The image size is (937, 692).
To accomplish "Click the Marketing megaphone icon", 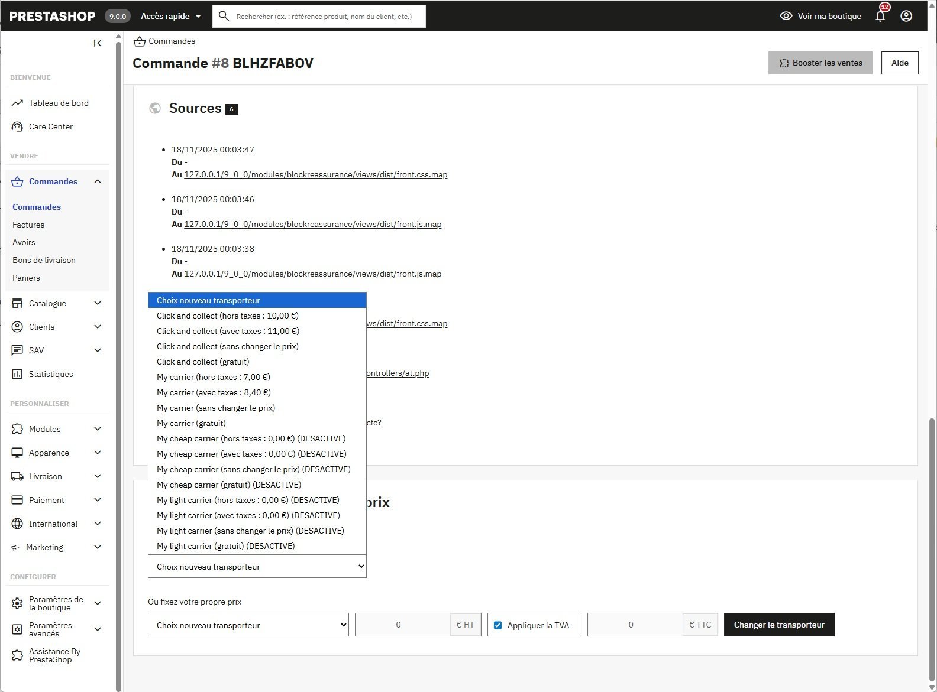I will point(15,547).
